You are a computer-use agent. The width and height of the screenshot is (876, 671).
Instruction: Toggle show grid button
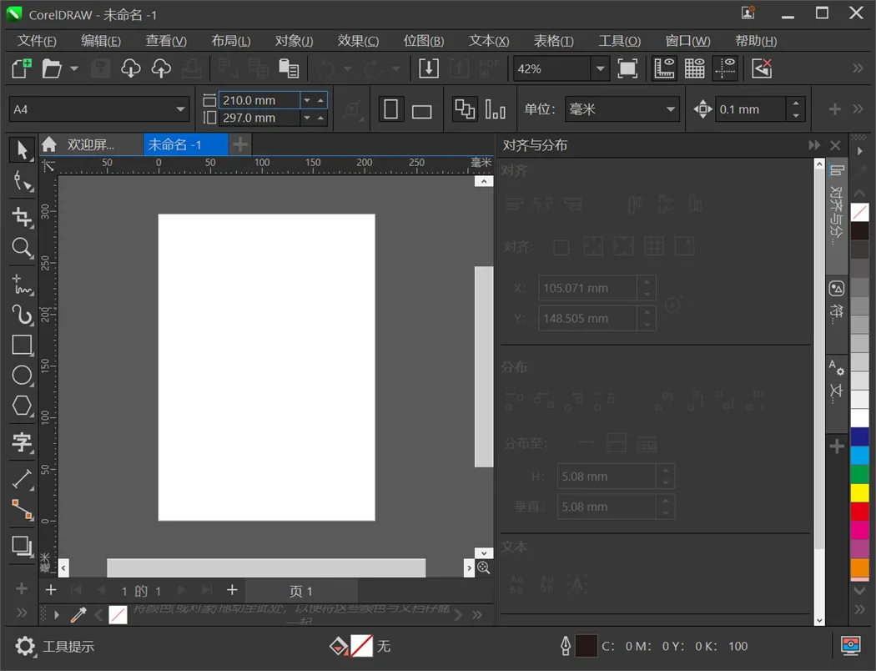[694, 68]
